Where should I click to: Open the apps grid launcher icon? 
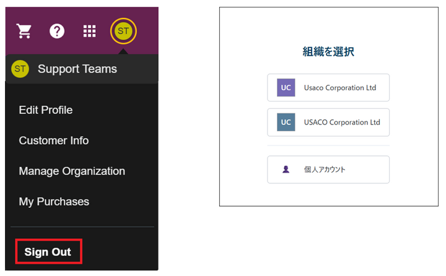(x=90, y=31)
